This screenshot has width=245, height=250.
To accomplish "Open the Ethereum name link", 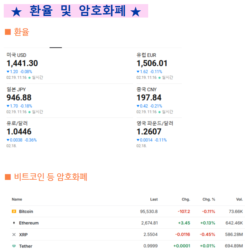I will click(x=29, y=223).
